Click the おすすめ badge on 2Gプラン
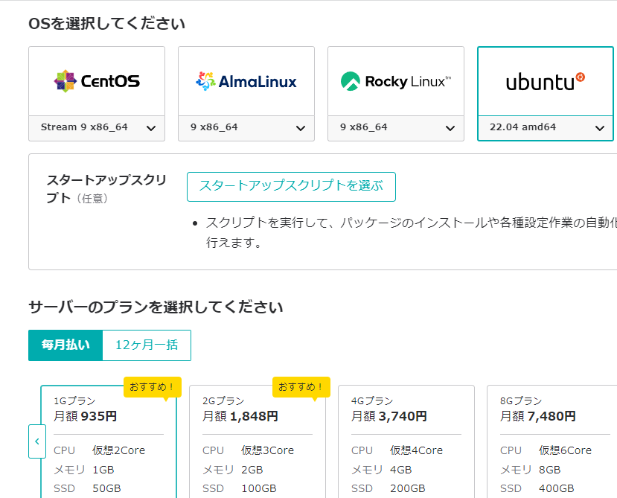The height and width of the screenshot is (498, 617). (x=301, y=387)
